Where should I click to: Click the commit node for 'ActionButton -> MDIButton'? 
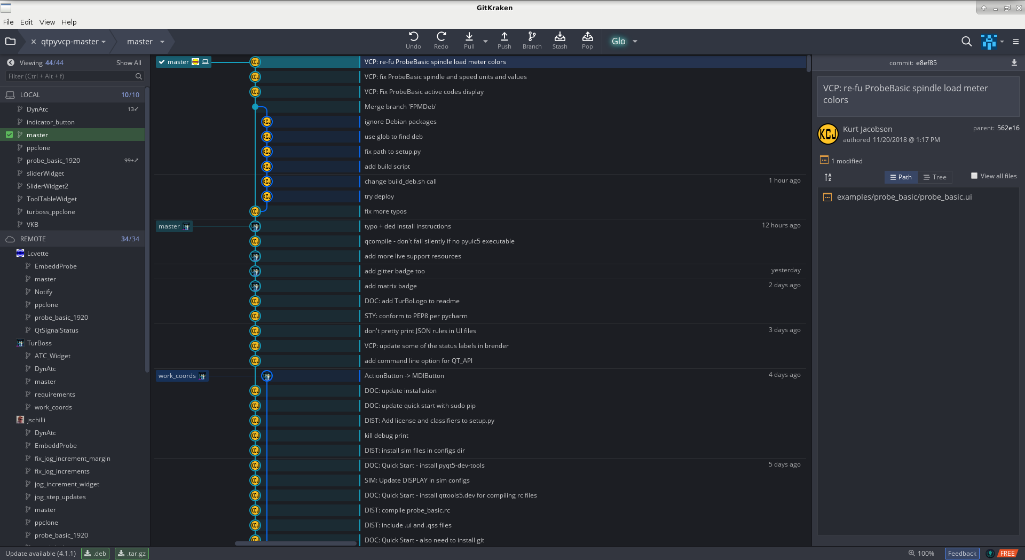[x=267, y=376]
